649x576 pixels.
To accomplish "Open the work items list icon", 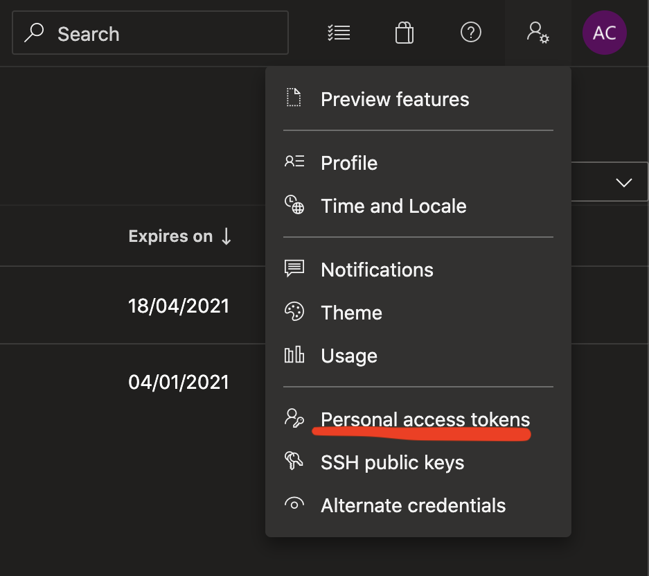I will pyautogui.click(x=339, y=33).
